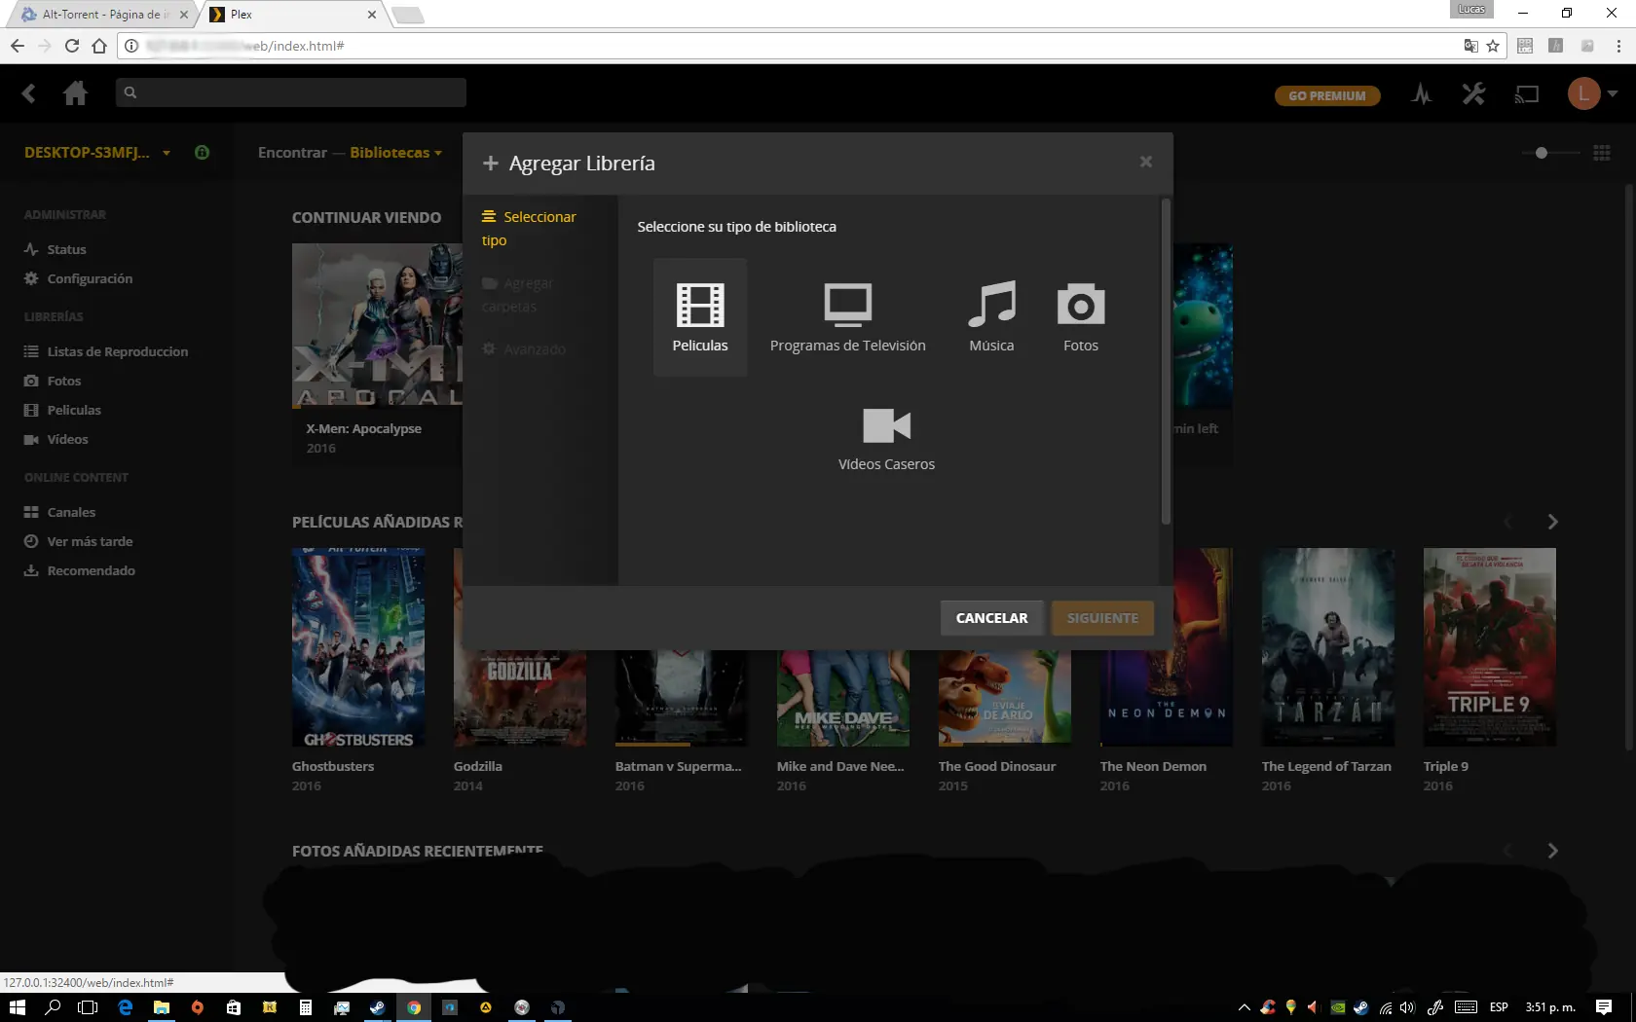Open the cast to device icon

[1527, 94]
